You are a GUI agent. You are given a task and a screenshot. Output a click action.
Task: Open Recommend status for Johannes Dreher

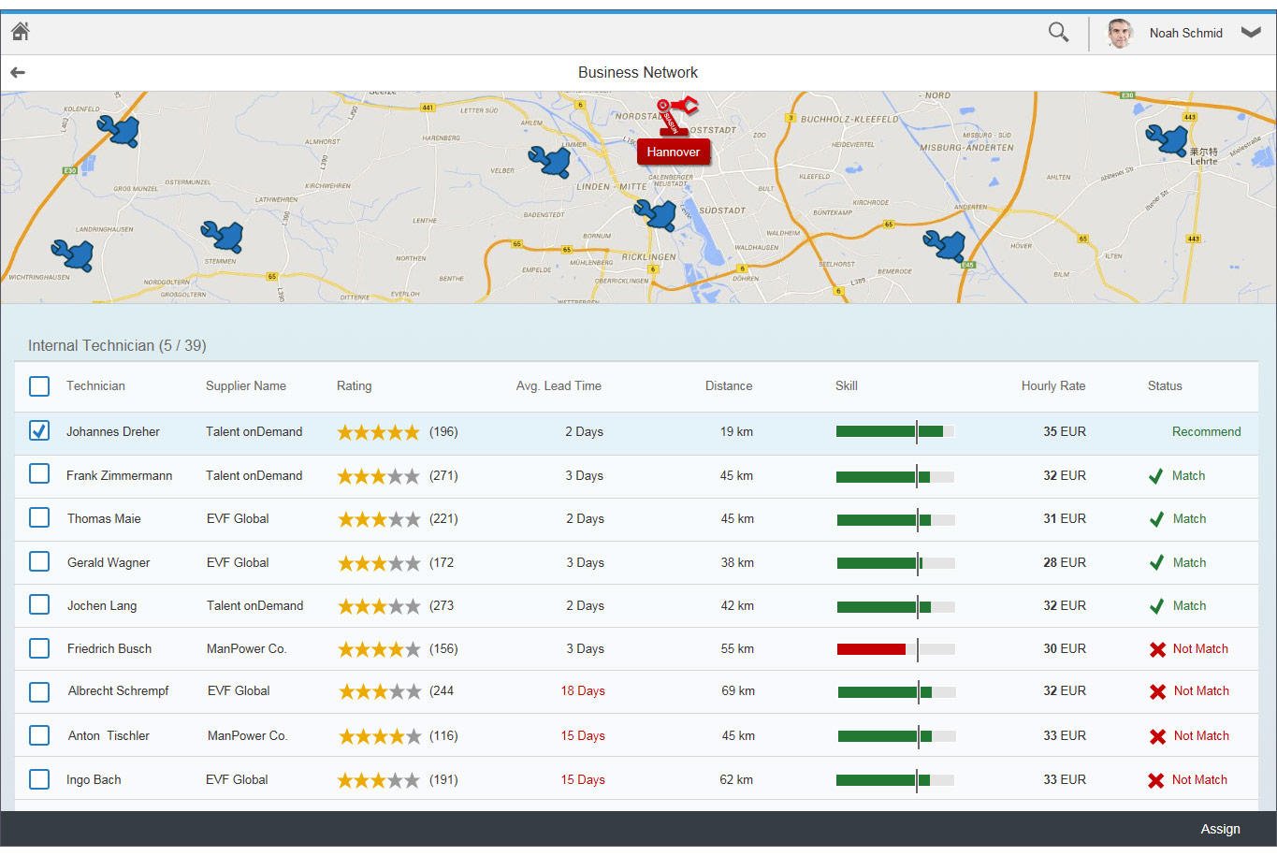pos(1206,431)
